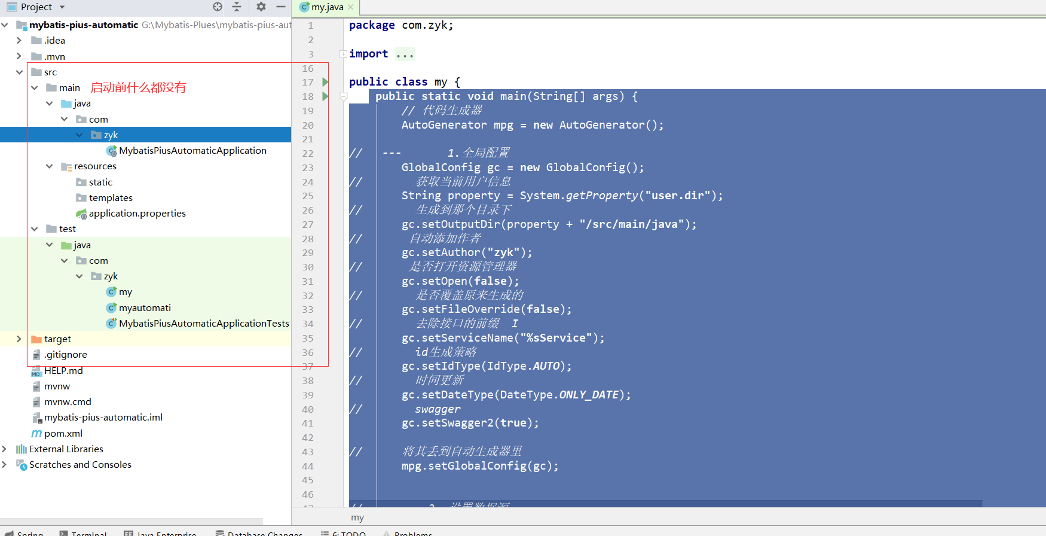Select MybatisPiusAutomaticApplicationTests class icon
This screenshot has height=536, width=1046.
pyautogui.click(x=111, y=323)
